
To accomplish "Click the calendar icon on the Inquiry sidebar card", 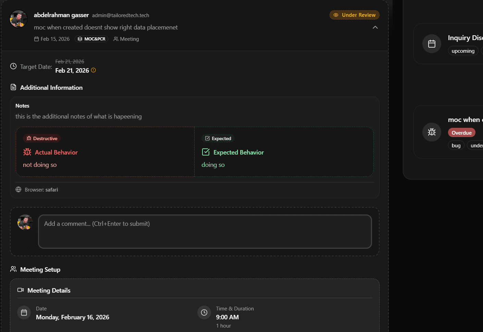I will point(432,44).
